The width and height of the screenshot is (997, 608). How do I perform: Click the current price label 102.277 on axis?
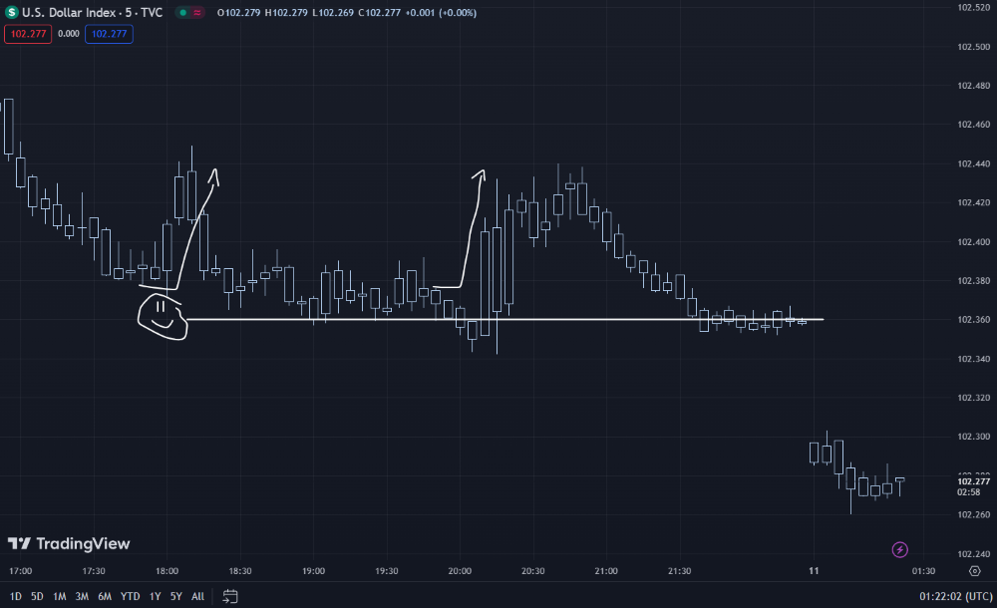(x=973, y=481)
